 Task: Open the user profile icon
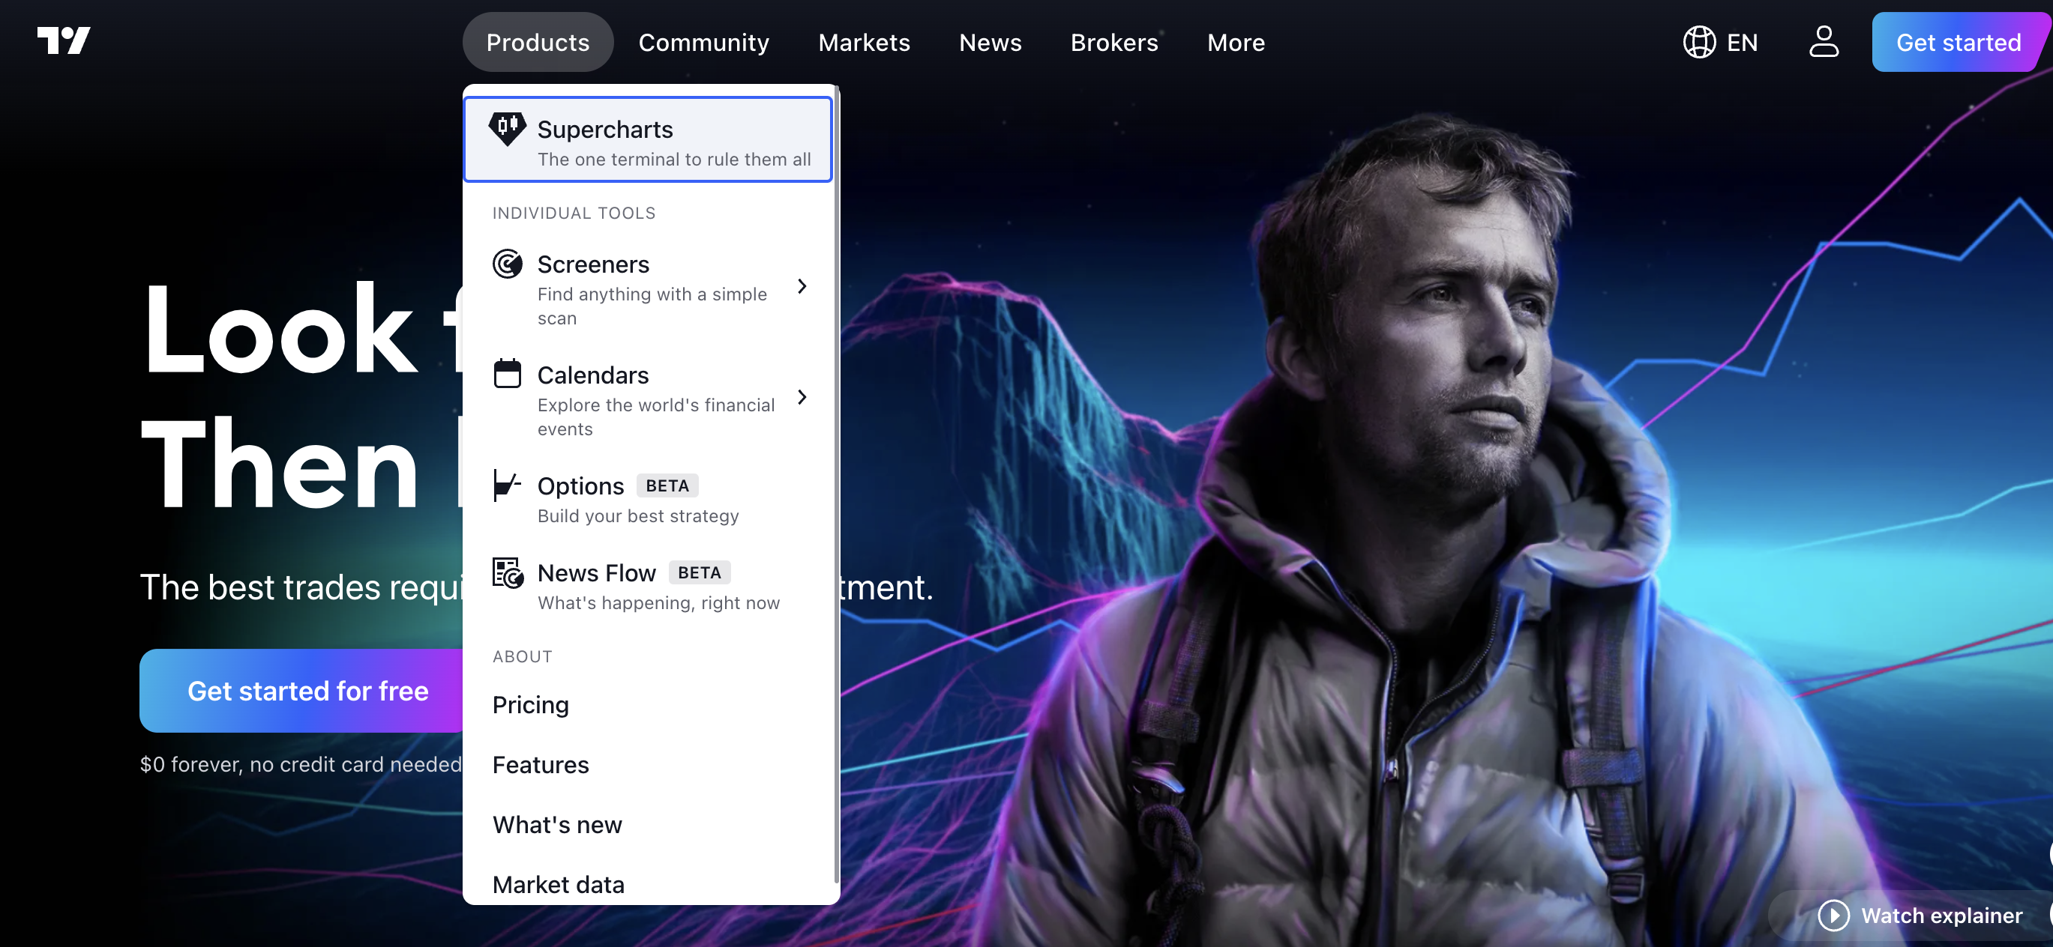(1823, 42)
